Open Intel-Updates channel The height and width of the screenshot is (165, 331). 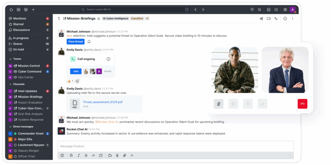coord(29,91)
